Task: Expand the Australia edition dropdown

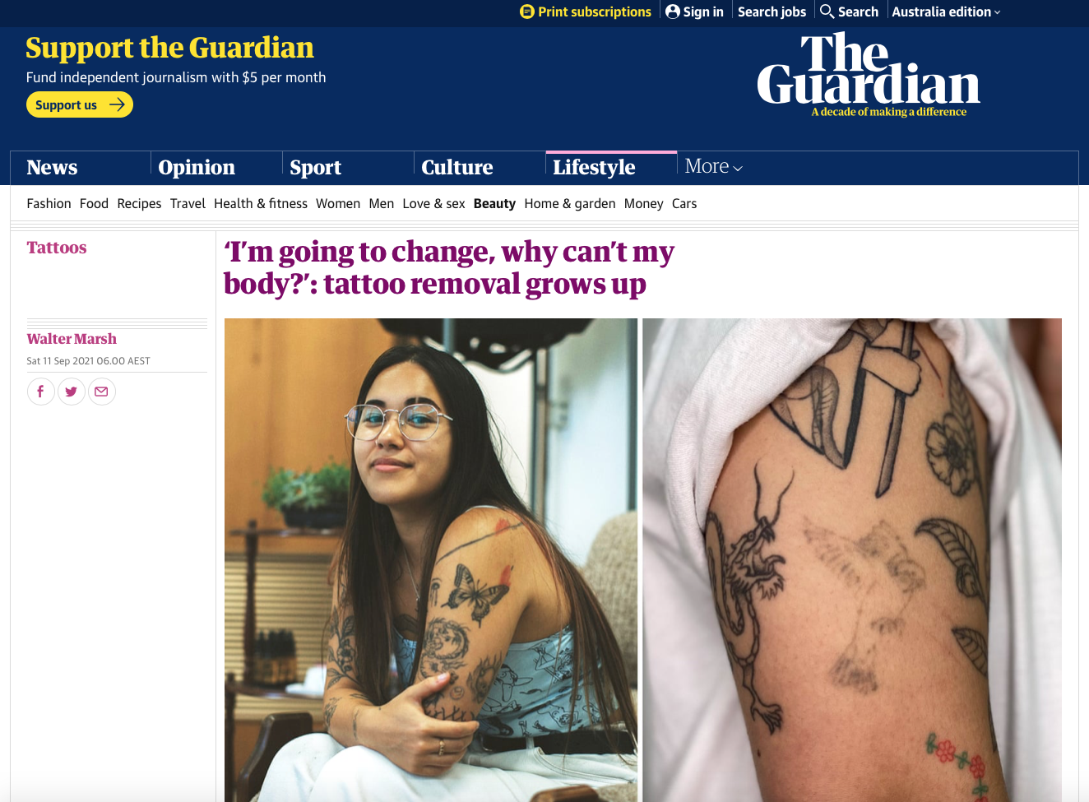Action: pyautogui.click(x=946, y=12)
